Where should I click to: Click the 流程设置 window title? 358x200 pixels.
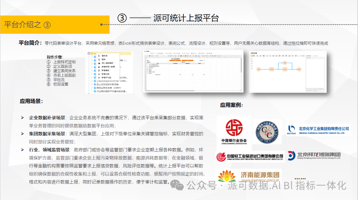(x=254, y=53)
